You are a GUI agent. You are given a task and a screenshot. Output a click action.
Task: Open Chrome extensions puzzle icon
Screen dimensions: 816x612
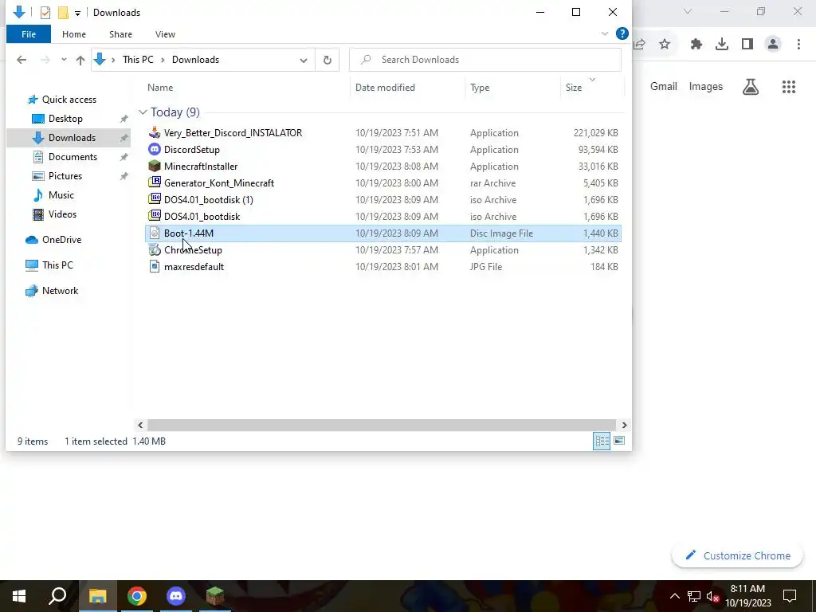(x=696, y=45)
